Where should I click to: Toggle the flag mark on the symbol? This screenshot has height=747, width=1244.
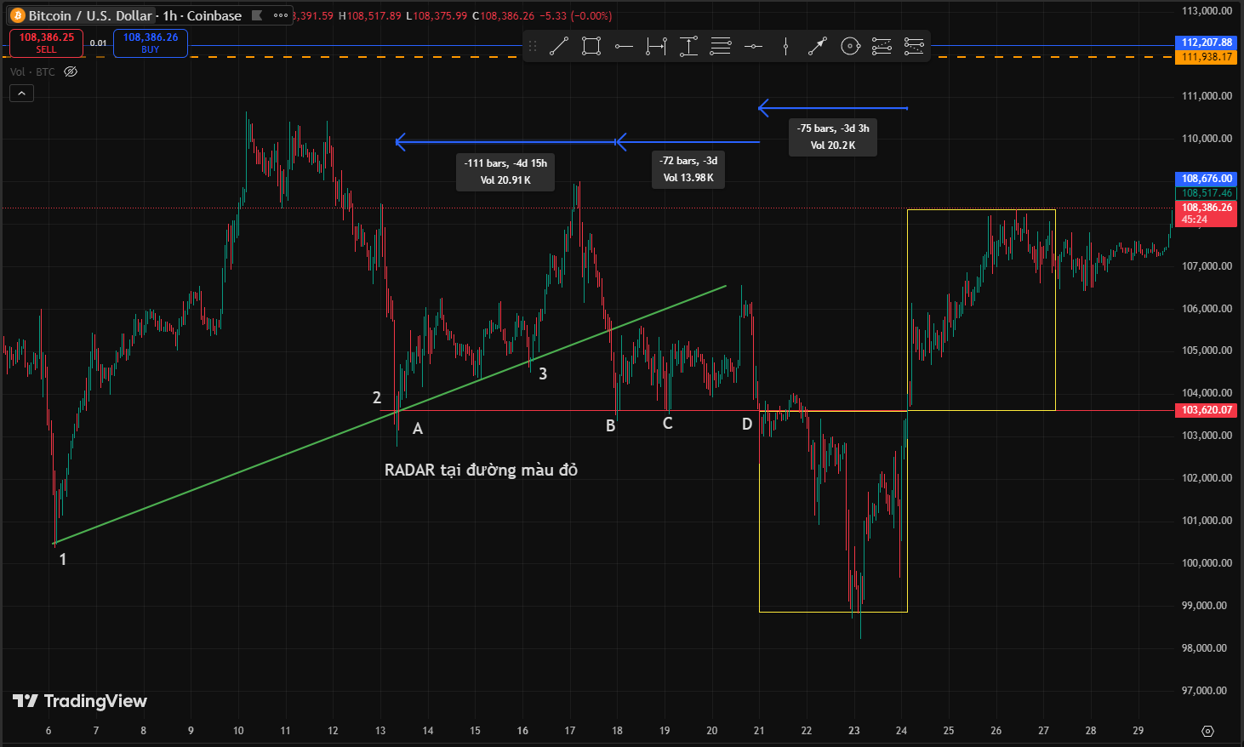[257, 15]
